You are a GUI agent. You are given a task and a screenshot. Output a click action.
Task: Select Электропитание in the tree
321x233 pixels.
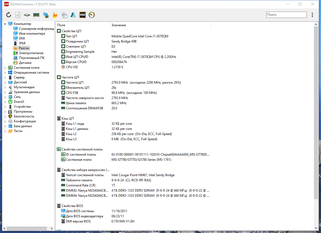coord(31,53)
